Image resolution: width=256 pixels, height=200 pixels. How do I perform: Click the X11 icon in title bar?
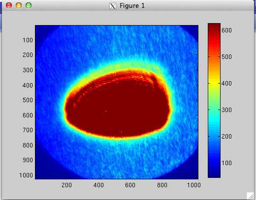click(113, 6)
